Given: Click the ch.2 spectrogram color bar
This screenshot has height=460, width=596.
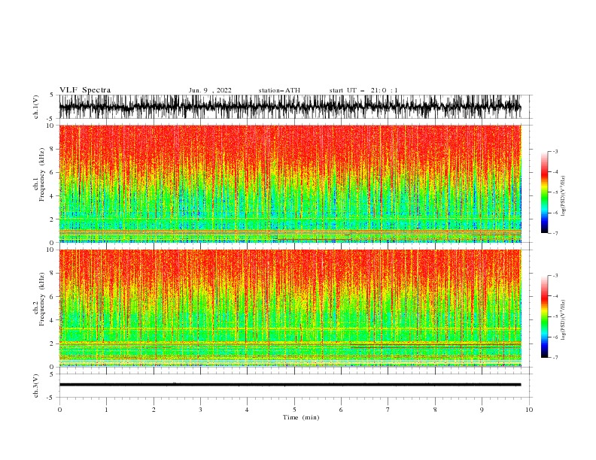Looking at the screenshot, I should 544,316.
